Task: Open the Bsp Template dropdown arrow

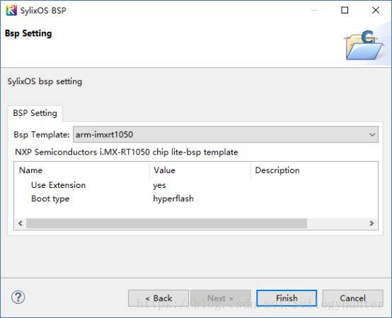Action: [x=372, y=134]
